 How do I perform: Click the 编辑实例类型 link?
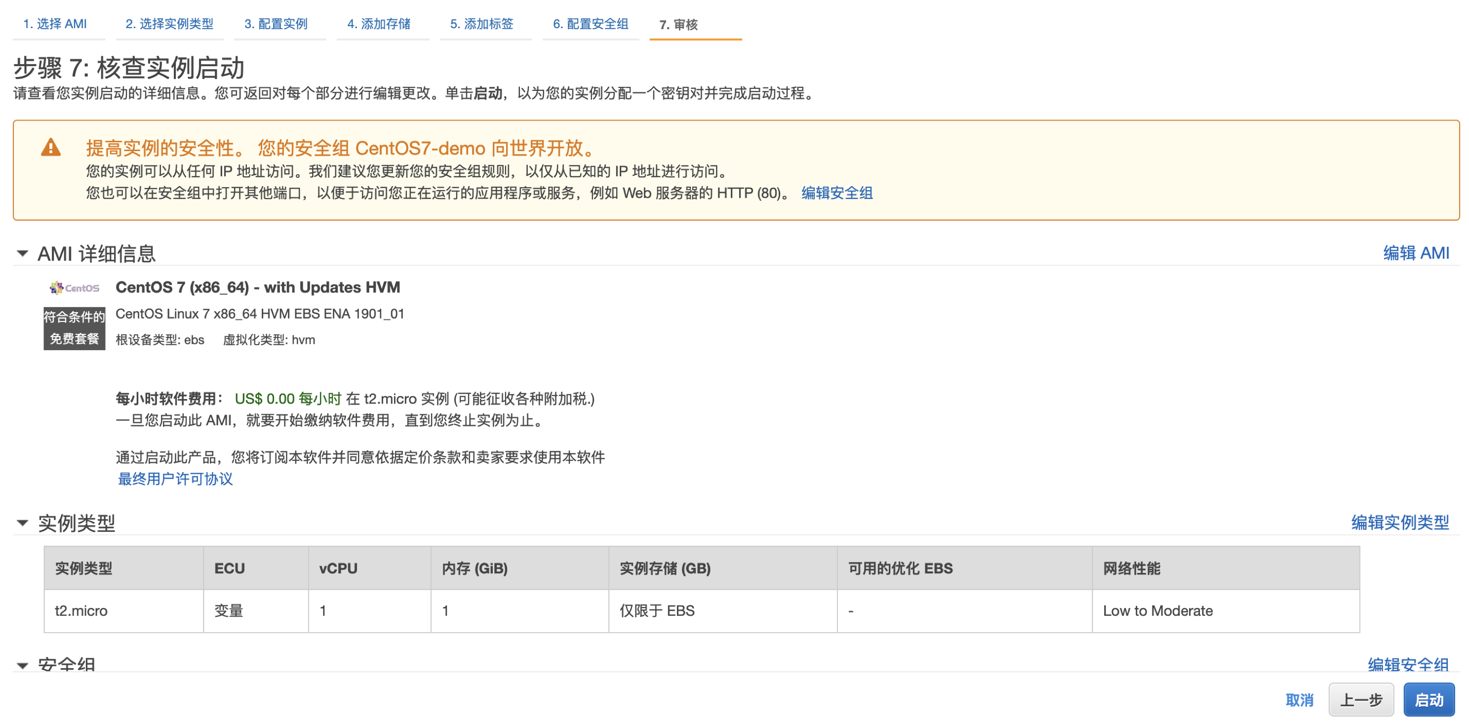[1399, 522]
